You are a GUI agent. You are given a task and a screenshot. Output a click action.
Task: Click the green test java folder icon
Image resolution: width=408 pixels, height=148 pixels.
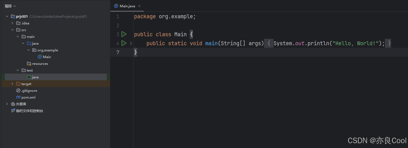(29, 77)
